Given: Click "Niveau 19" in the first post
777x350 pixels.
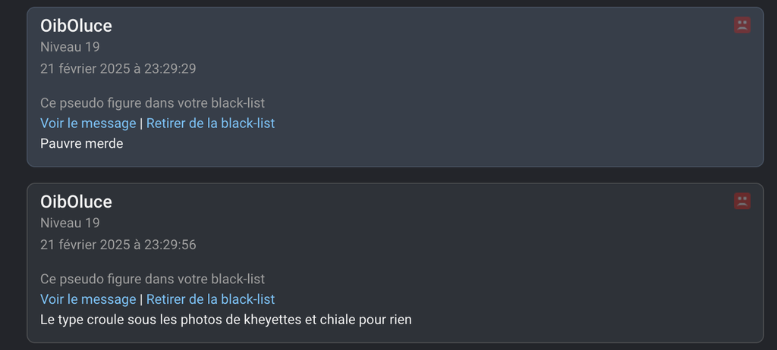Looking at the screenshot, I should 70,47.
